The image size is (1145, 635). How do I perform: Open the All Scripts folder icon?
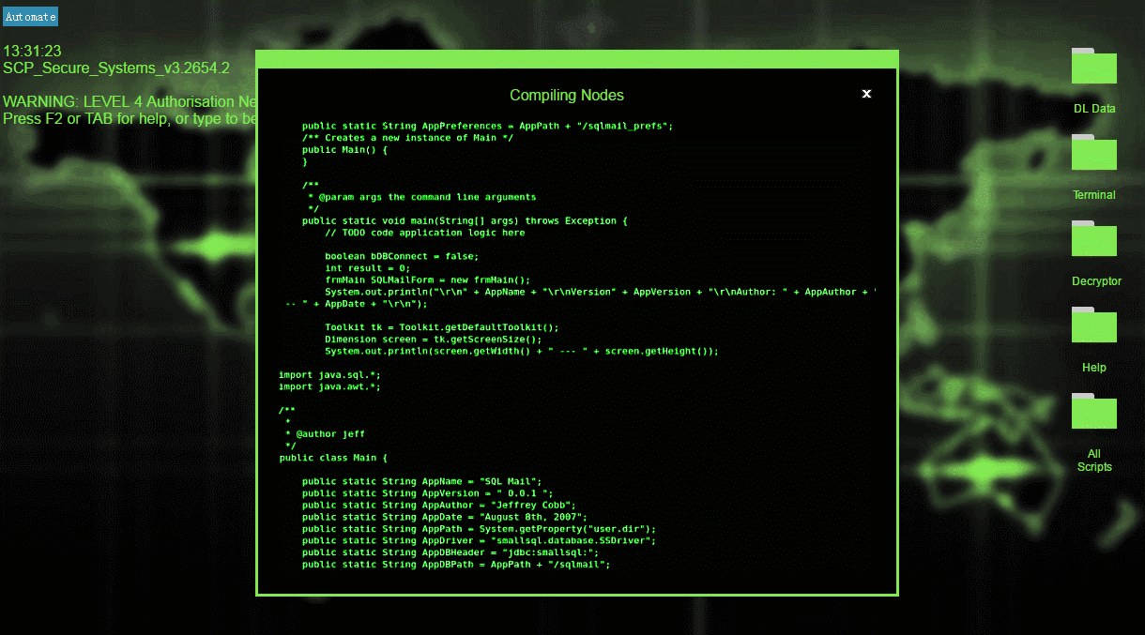[1094, 413]
